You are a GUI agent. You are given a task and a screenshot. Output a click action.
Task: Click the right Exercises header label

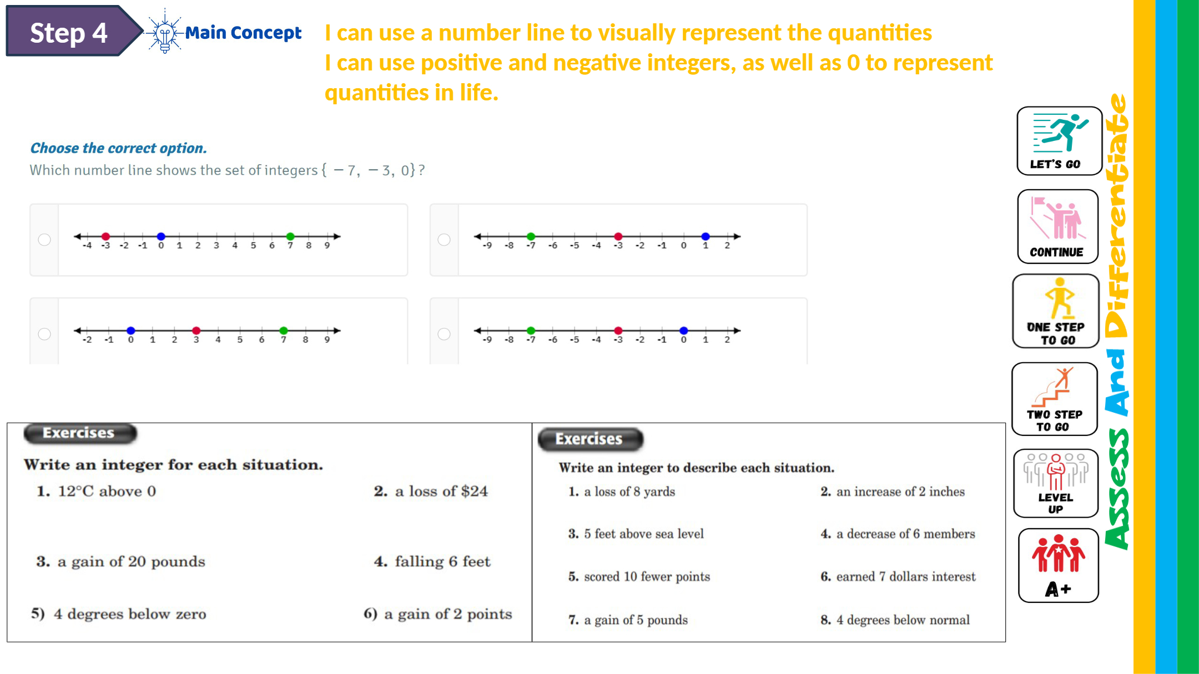click(x=590, y=439)
